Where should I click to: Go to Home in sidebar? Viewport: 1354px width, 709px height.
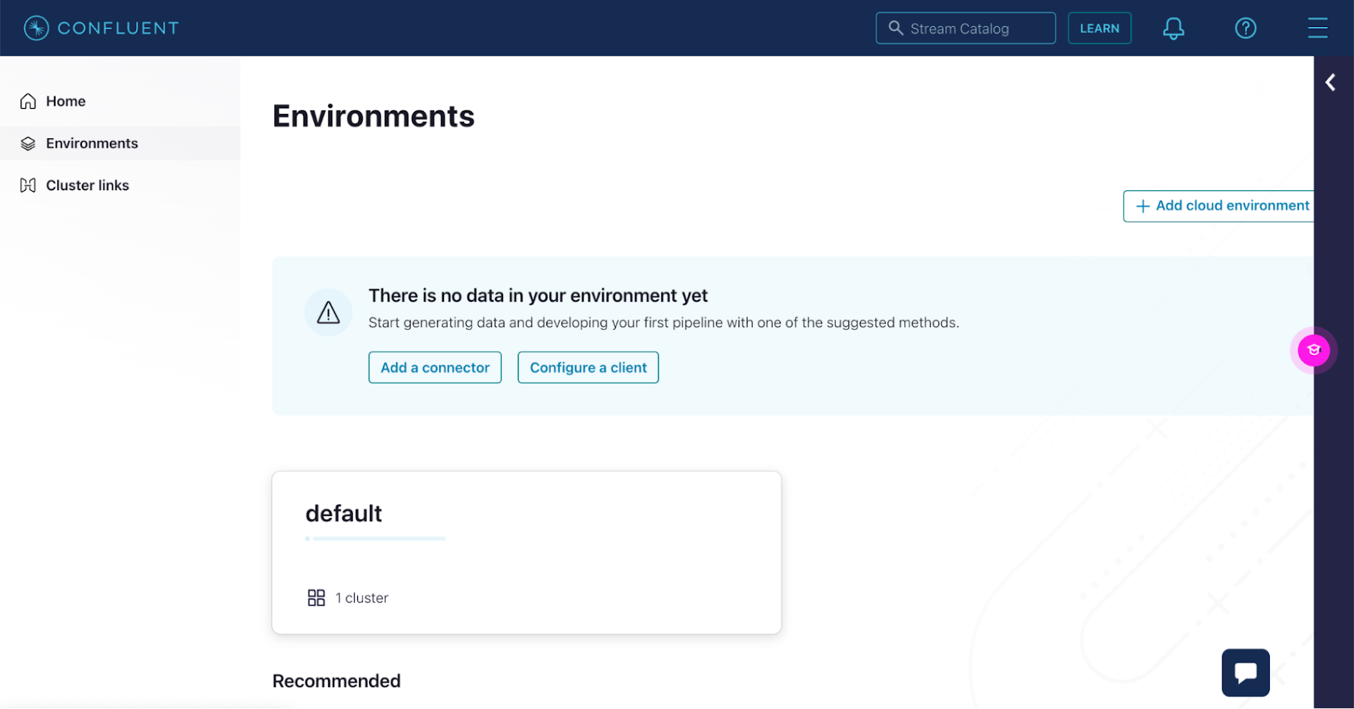pyautogui.click(x=120, y=101)
